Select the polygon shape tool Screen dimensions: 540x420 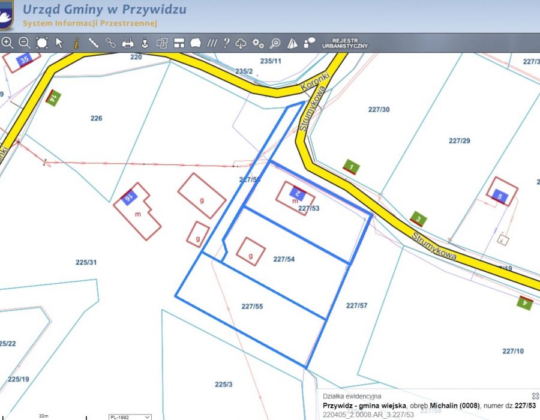pyautogui.click(x=196, y=43)
